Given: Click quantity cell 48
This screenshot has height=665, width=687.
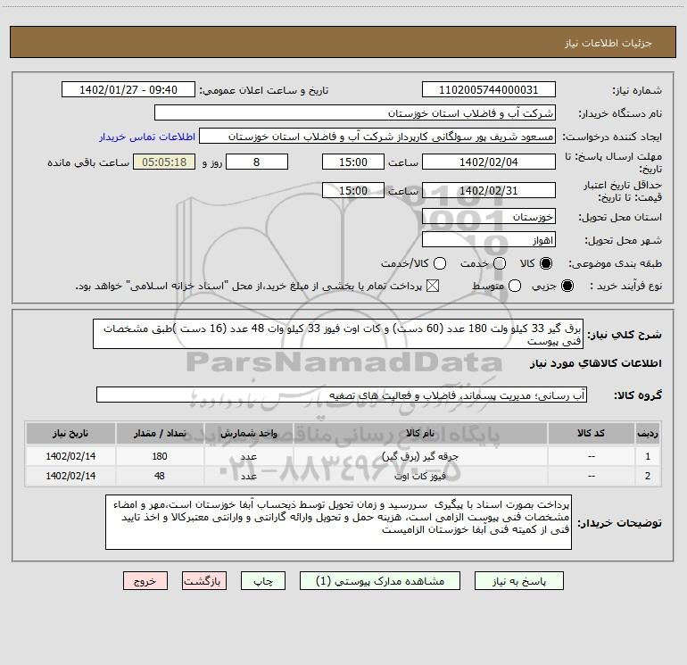Looking at the screenshot, I should point(160,476).
